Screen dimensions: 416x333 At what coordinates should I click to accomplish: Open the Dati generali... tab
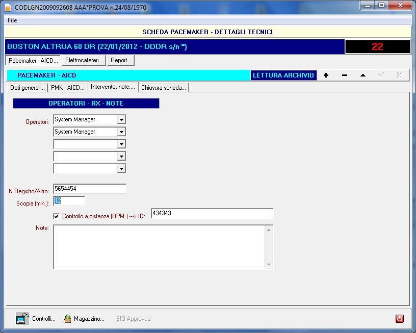coord(28,88)
